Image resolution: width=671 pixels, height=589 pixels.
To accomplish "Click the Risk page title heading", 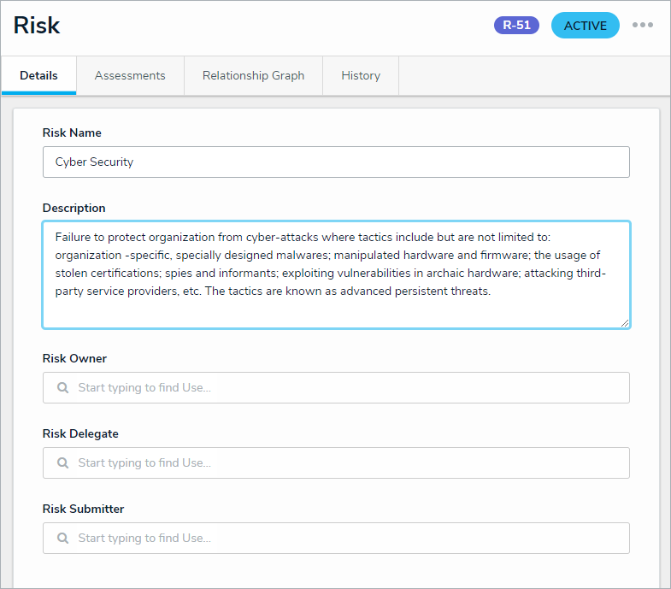I will click(37, 25).
